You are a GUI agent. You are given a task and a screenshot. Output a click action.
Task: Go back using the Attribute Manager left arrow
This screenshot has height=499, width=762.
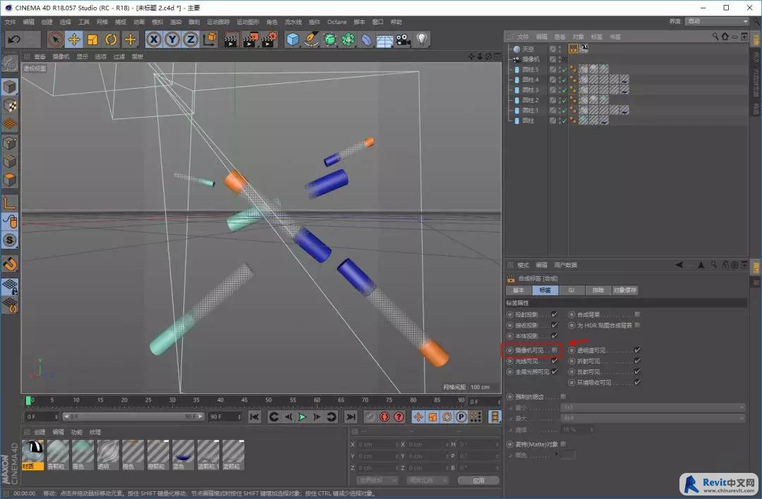(x=679, y=264)
